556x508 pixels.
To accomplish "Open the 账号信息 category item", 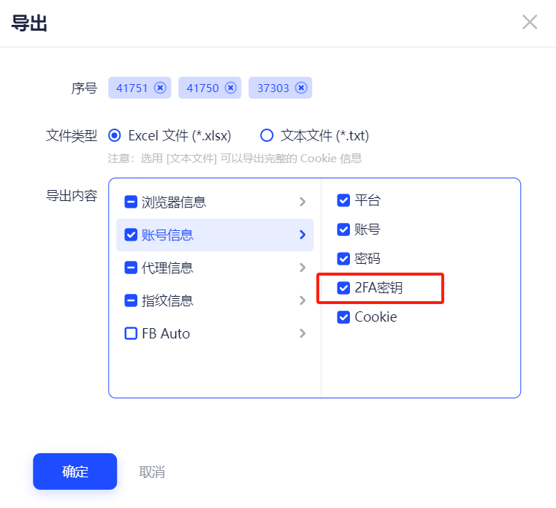I will pyautogui.click(x=215, y=235).
